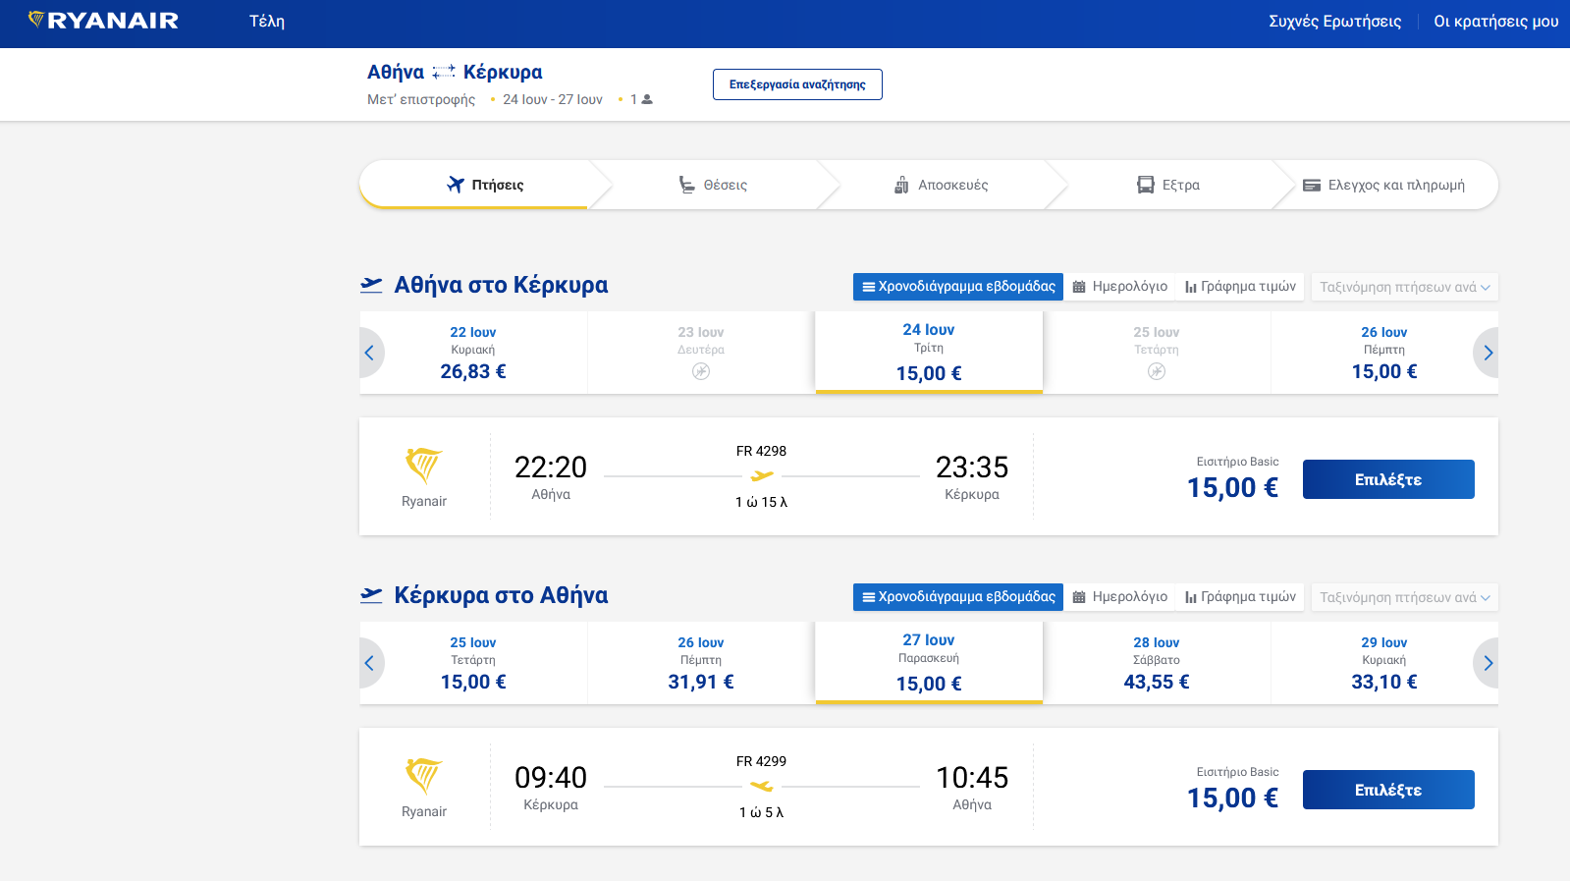Click departing plane icon beside Αθήνα στο Κέρκυρα

[371, 285]
